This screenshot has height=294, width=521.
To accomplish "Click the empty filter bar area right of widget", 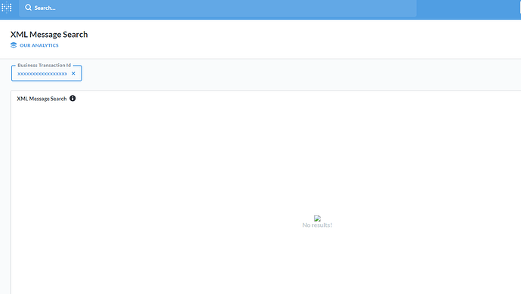I will tap(299, 73).
